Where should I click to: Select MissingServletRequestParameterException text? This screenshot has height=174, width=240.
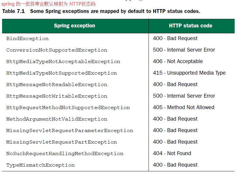click(70, 131)
